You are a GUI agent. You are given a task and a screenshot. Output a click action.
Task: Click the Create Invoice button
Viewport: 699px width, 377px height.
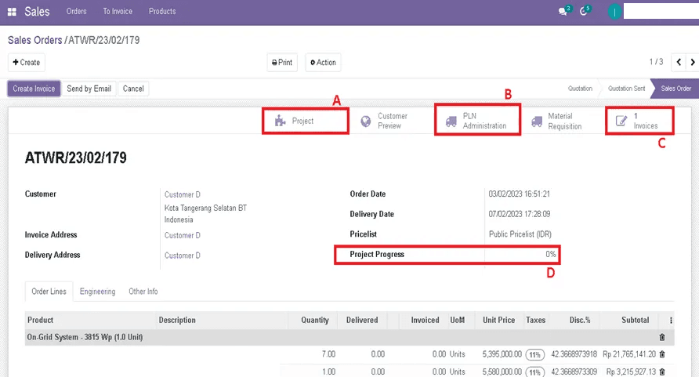[x=34, y=89]
